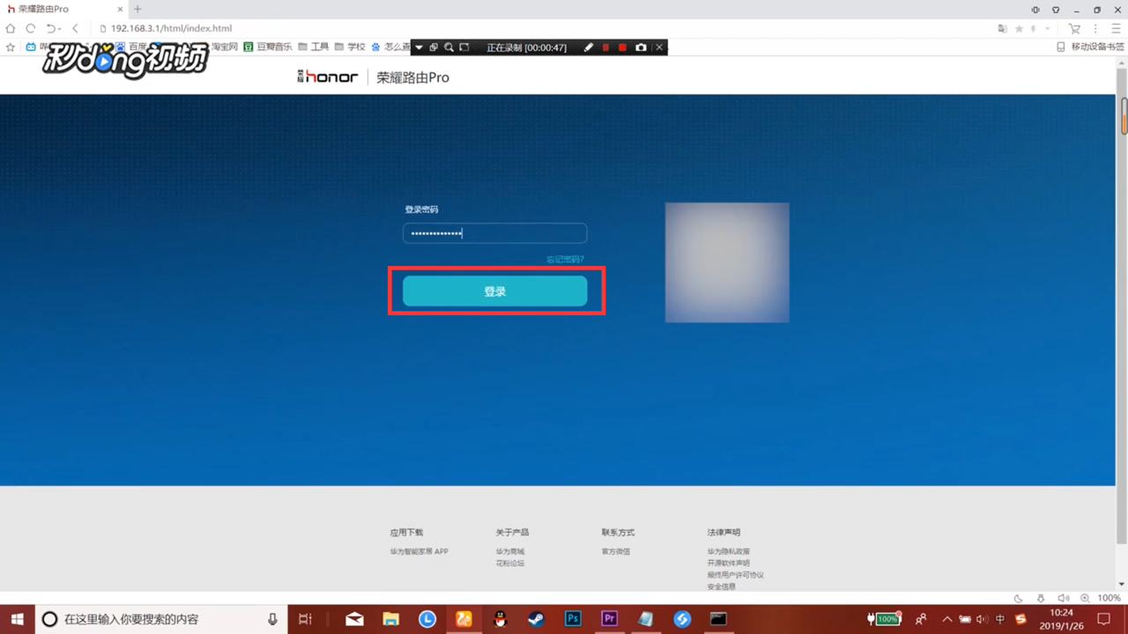
Task: Click the browser zoom 100% indicator
Action: (x=1109, y=598)
